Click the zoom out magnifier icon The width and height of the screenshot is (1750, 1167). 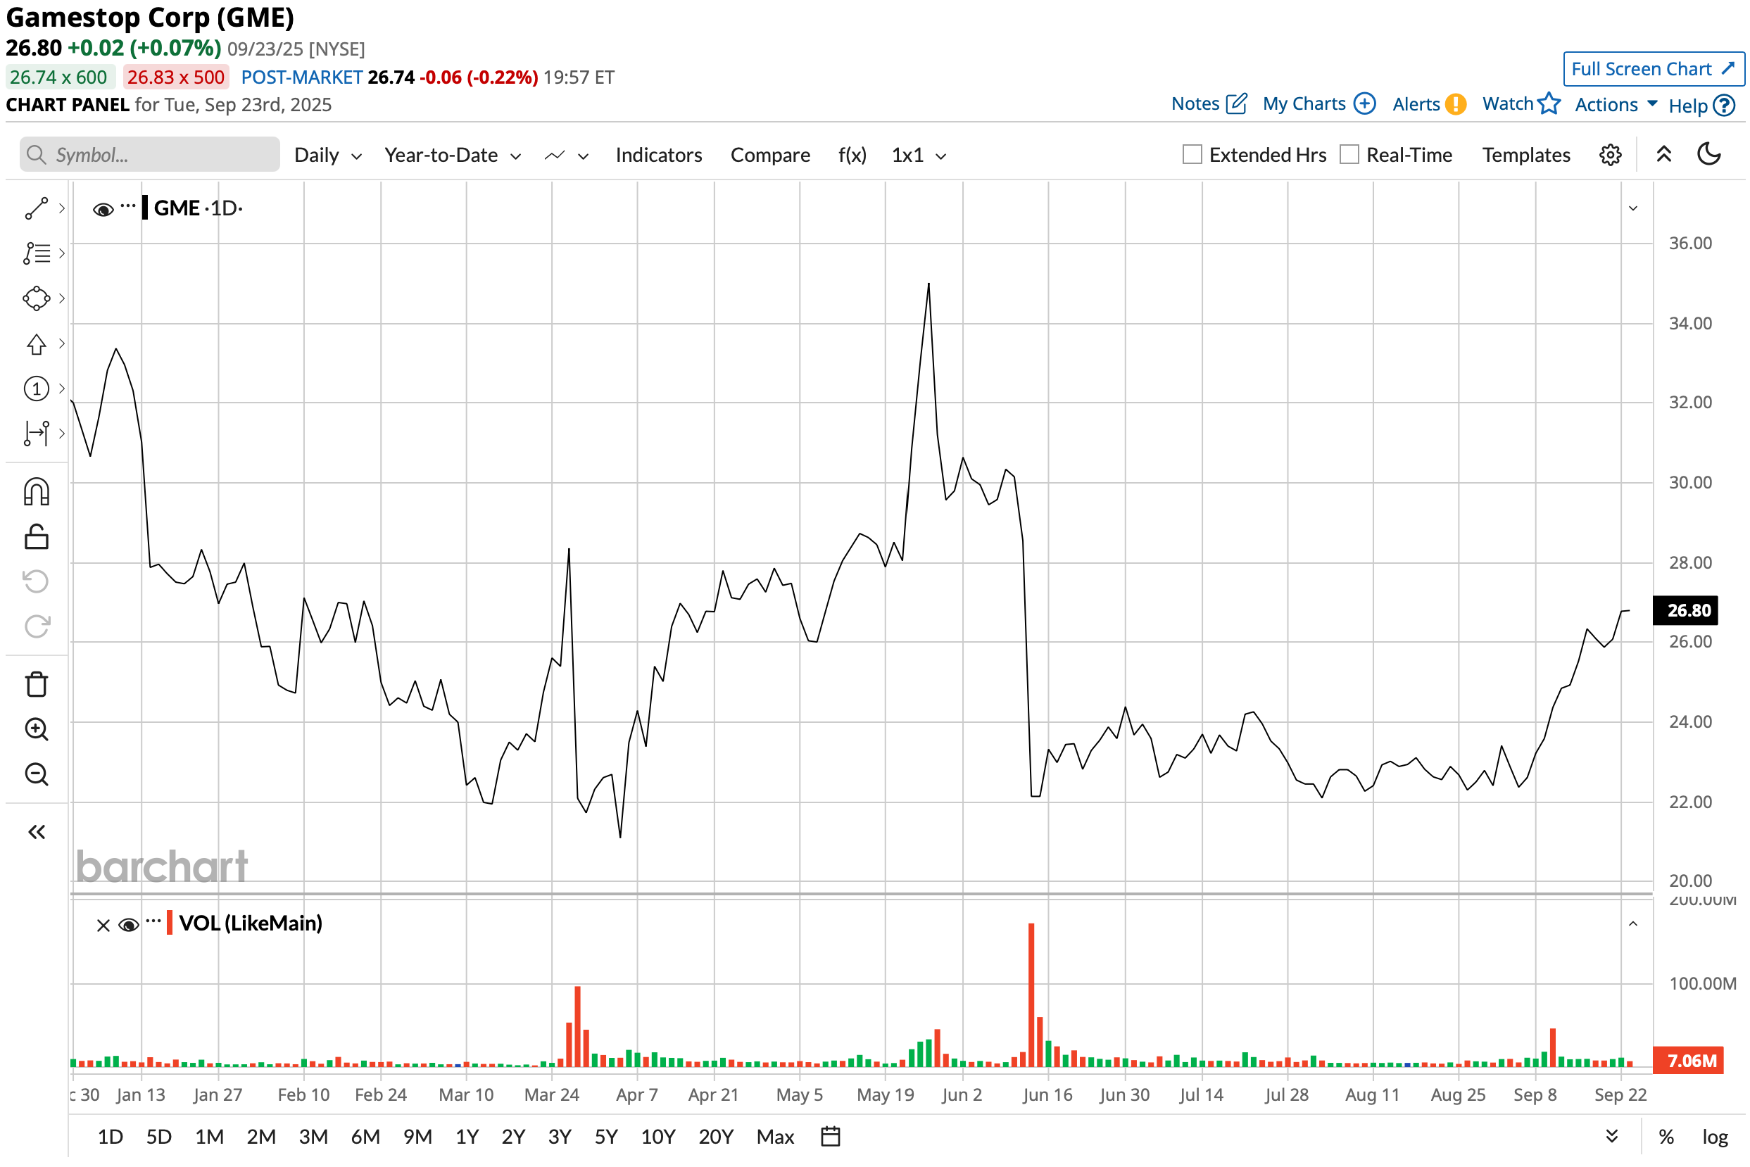click(x=37, y=774)
